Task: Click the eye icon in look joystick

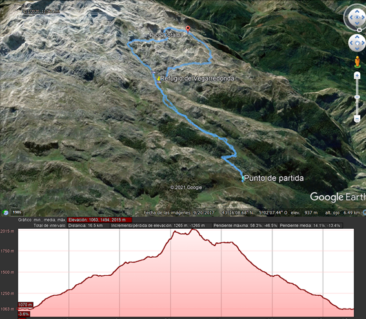Action: point(357,17)
